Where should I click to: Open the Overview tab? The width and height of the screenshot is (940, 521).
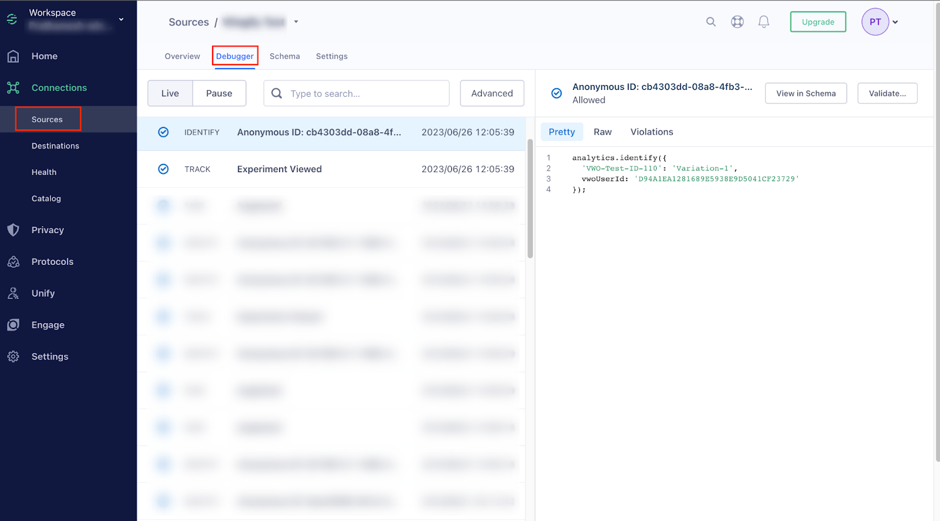(x=182, y=56)
